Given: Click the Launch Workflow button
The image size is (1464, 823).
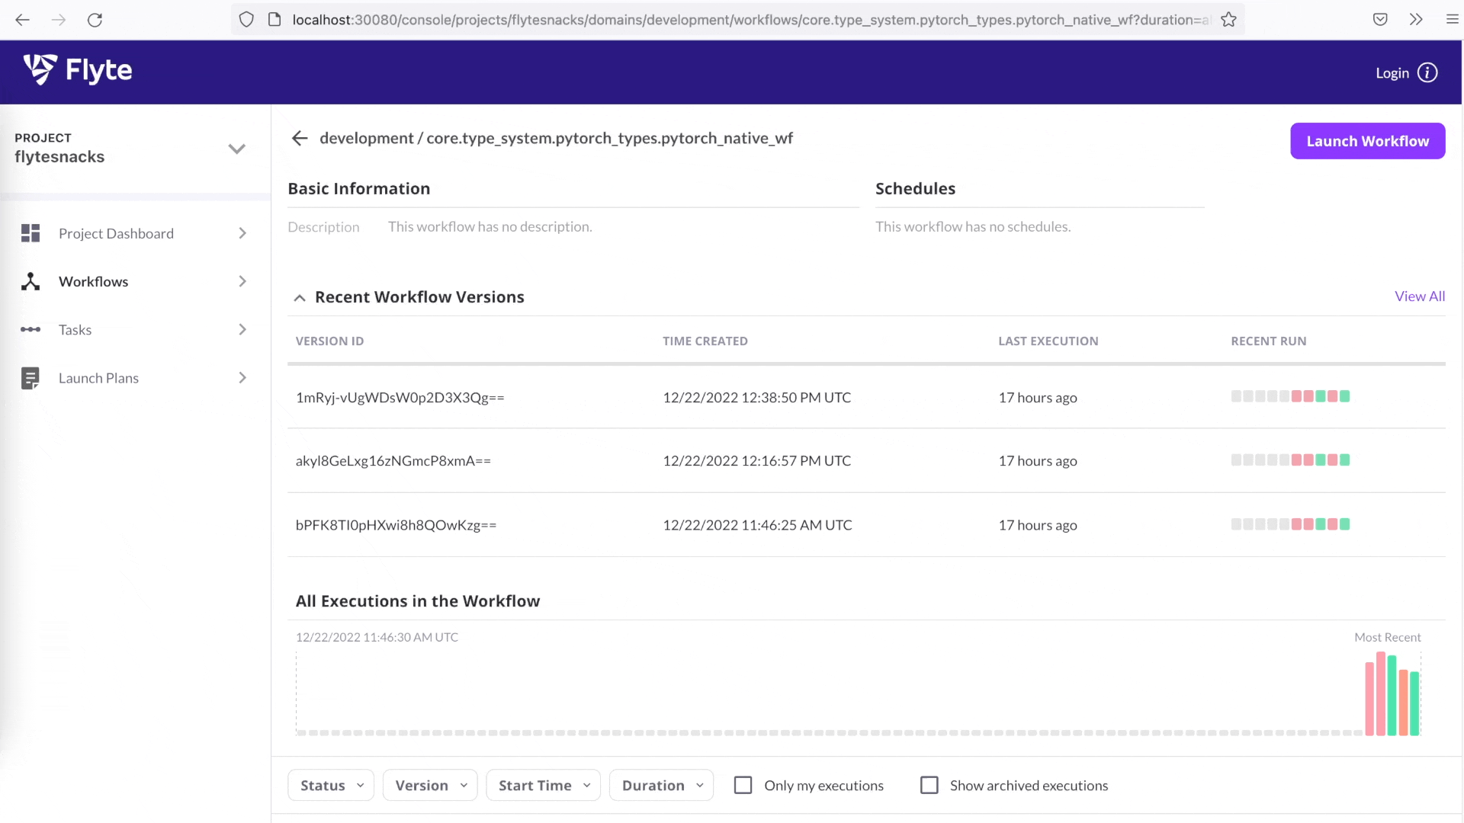Looking at the screenshot, I should [x=1367, y=141].
